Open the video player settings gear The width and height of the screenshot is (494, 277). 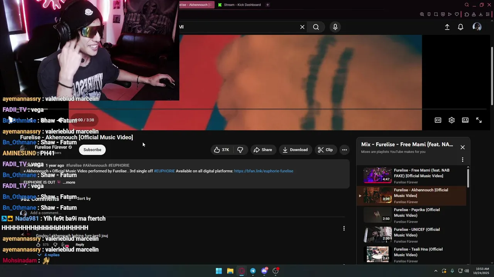pos(452,120)
